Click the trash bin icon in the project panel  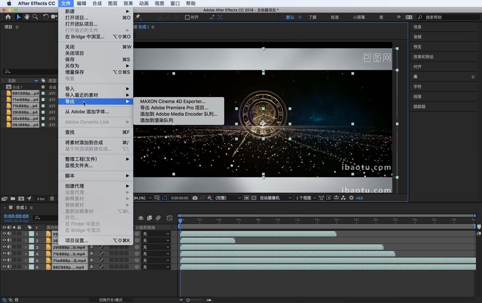(52, 198)
